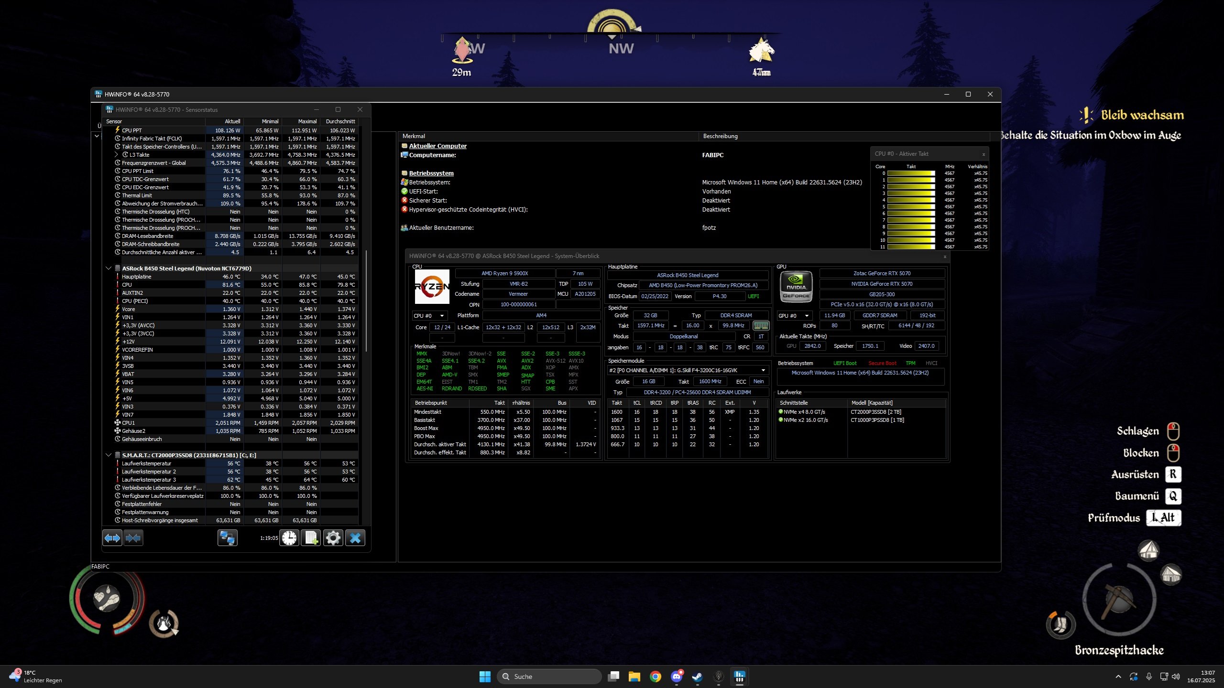
Task: Click the Maximal column header
Action: 307,121
